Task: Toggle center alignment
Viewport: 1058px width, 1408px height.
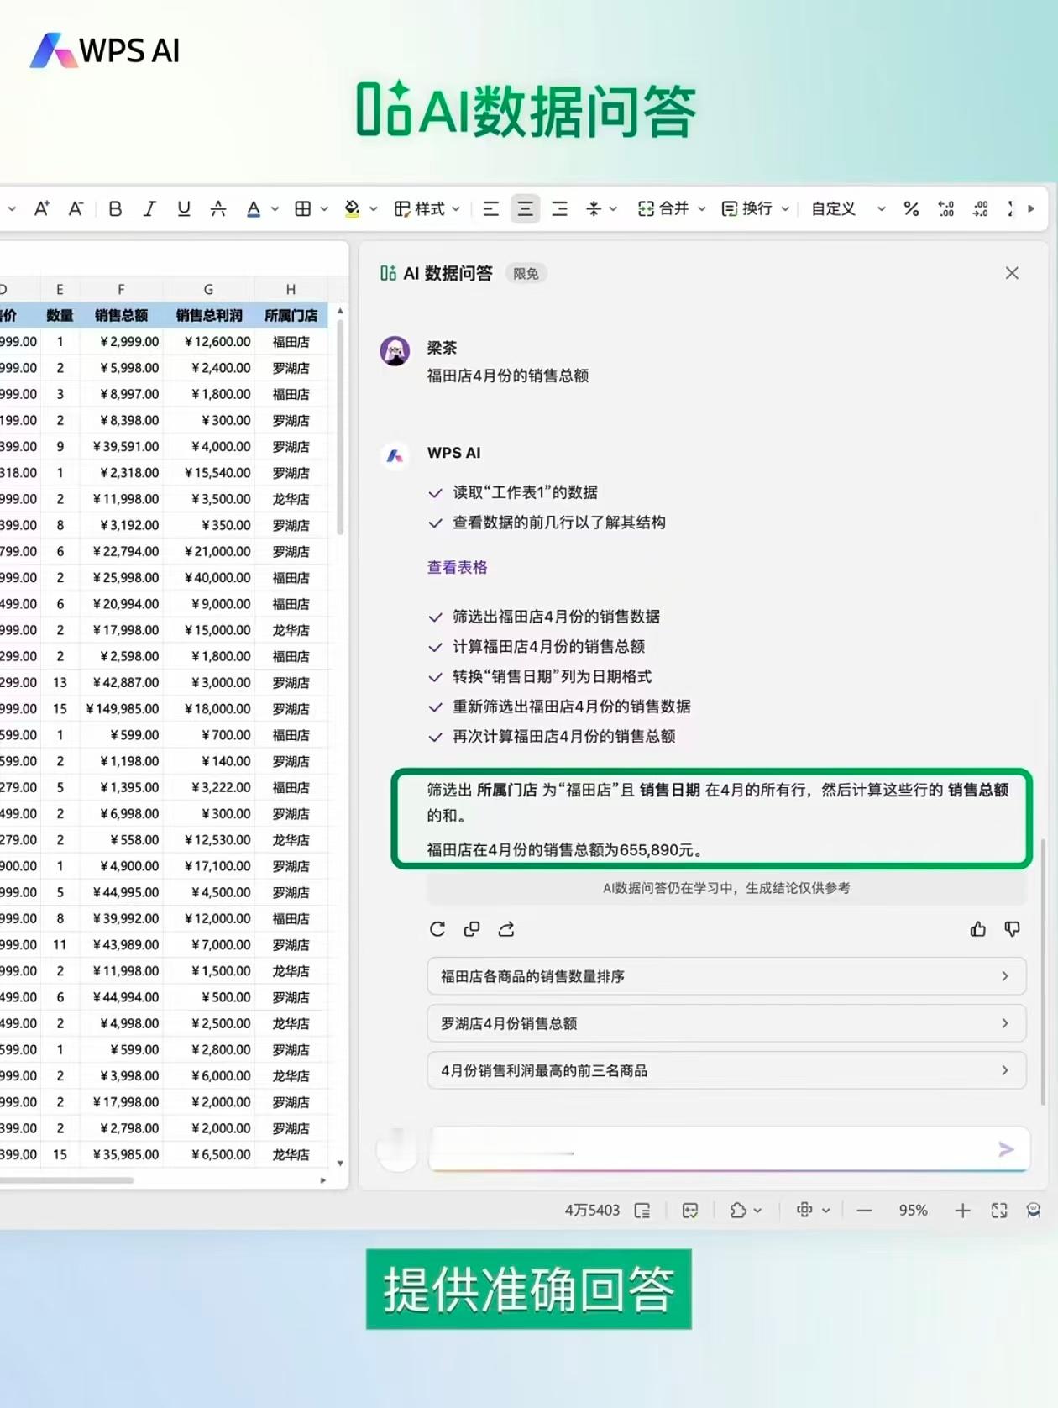Action: (x=526, y=208)
